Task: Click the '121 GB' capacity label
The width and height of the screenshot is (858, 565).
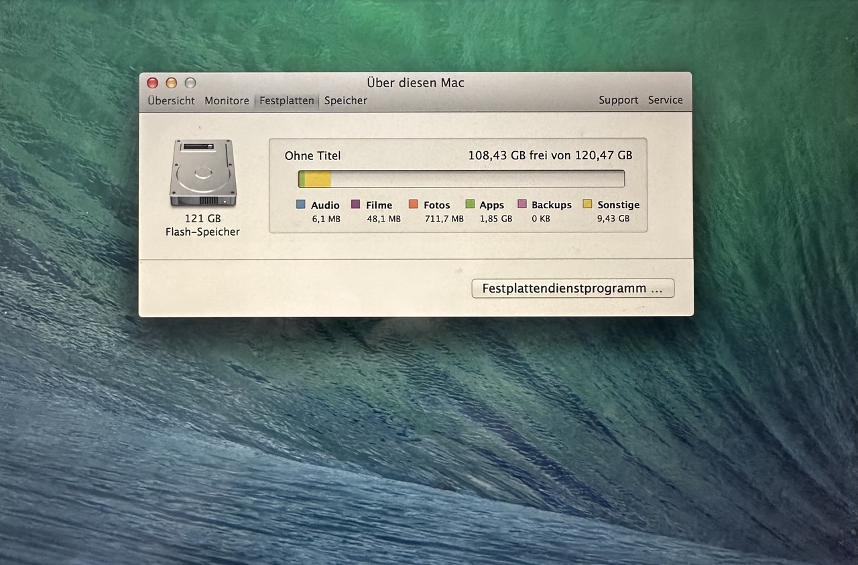Action: tap(203, 218)
